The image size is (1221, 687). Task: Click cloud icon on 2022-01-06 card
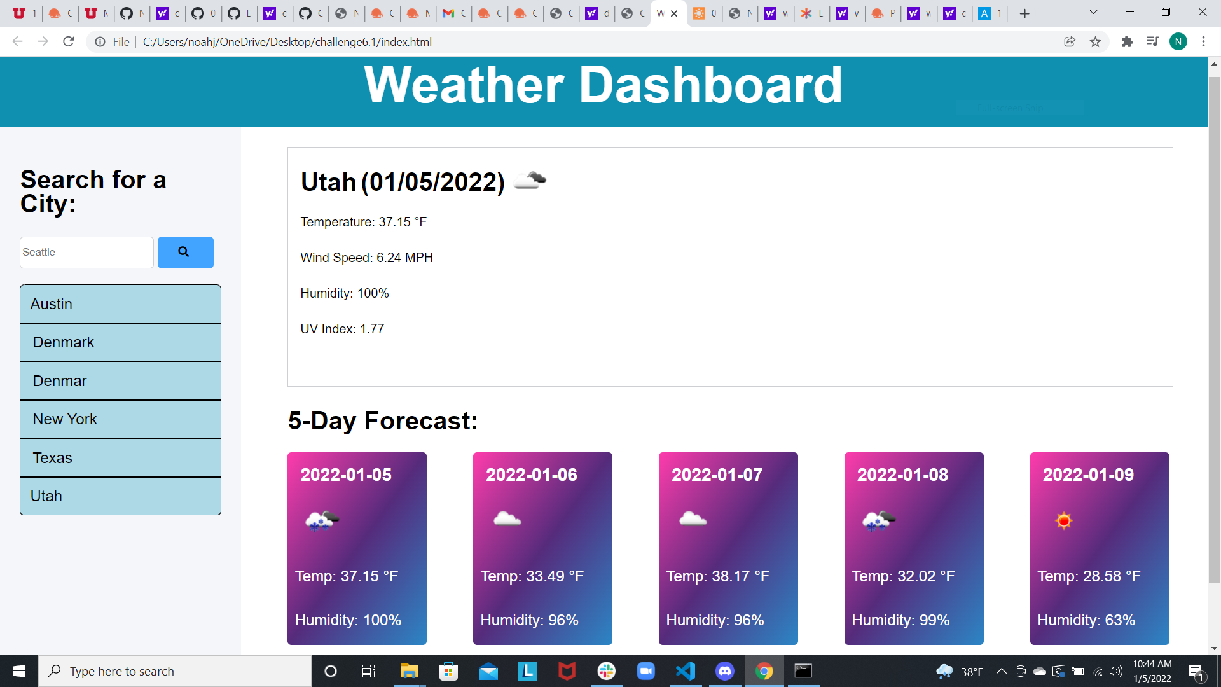click(507, 519)
